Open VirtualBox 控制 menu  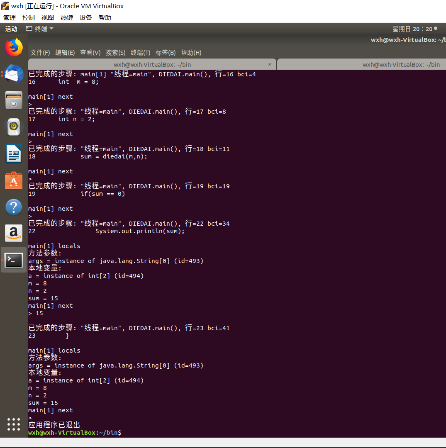(x=29, y=18)
